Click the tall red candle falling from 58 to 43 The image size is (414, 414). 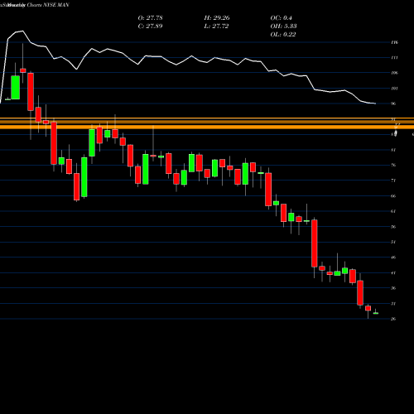[315, 243]
